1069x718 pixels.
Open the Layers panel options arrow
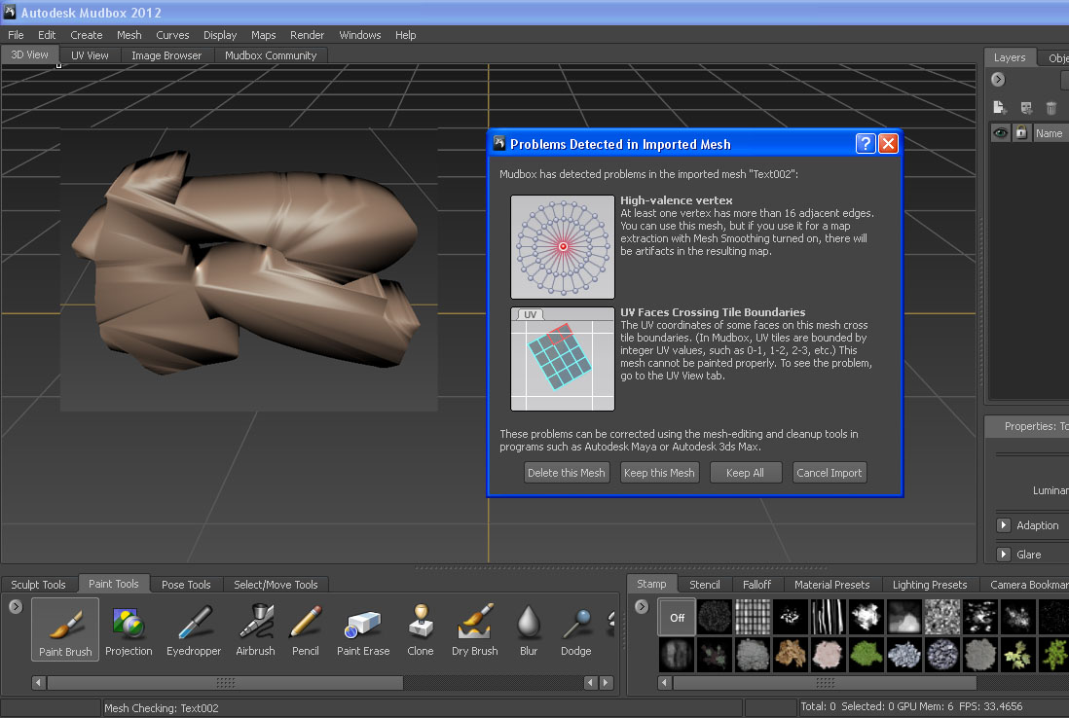point(998,80)
